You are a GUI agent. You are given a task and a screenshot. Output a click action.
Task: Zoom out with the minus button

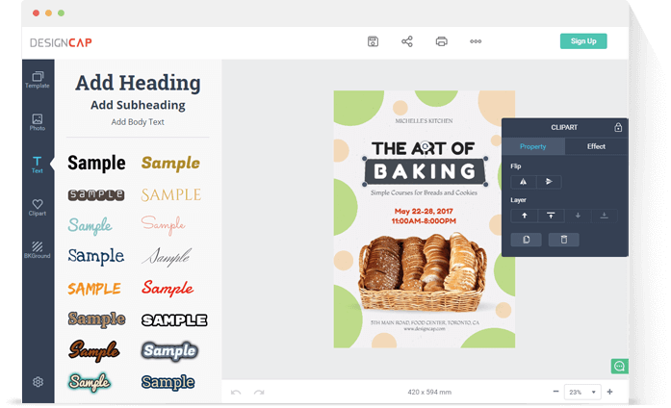tap(555, 392)
